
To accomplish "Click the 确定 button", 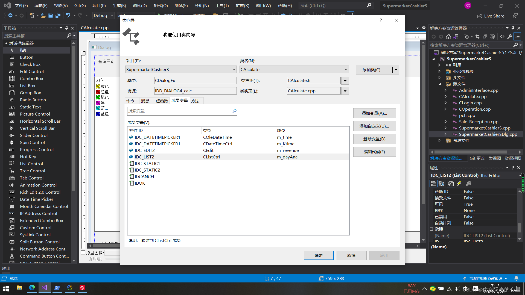I will coord(319,255).
